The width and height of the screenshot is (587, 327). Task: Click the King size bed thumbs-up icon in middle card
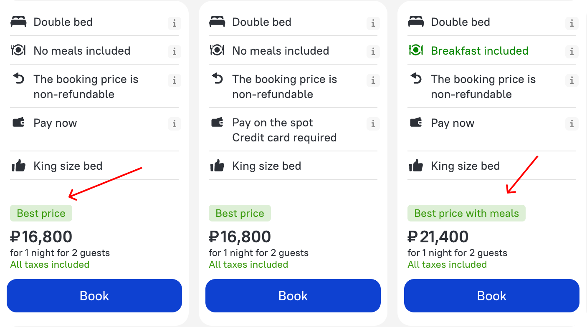click(x=217, y=166)
